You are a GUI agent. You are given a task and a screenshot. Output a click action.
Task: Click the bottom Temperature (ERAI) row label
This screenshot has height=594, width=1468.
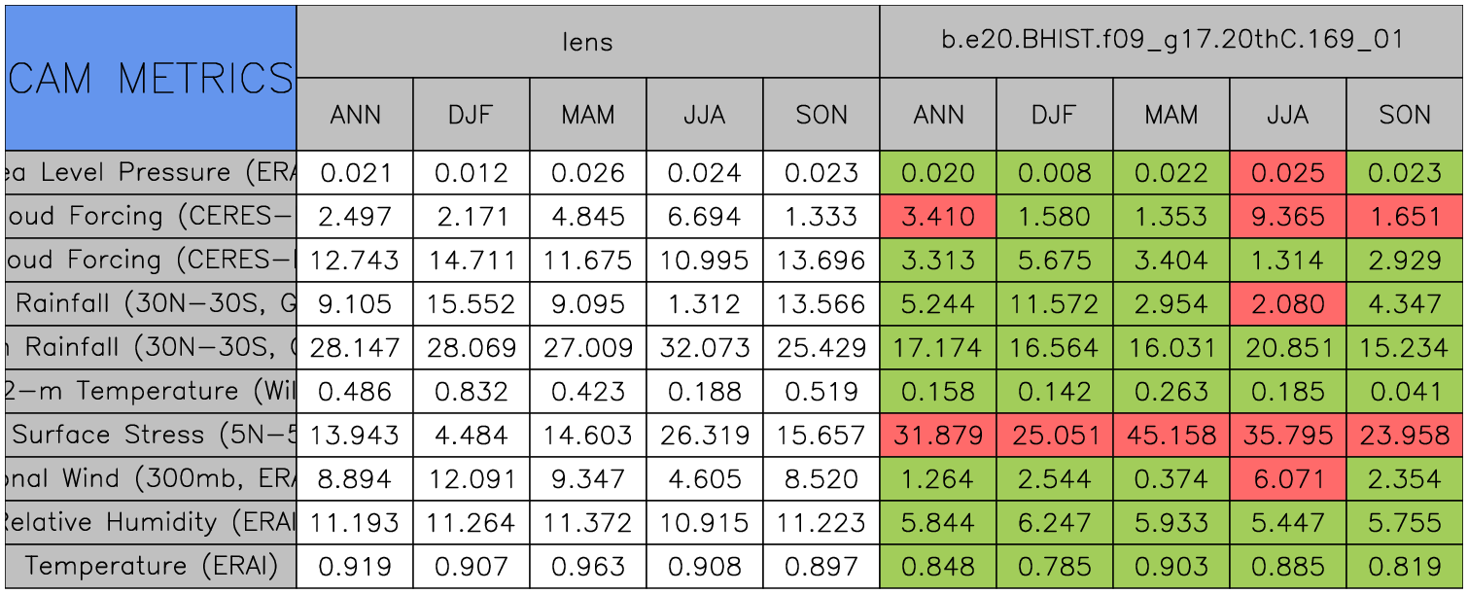click(x=150, y=566)
